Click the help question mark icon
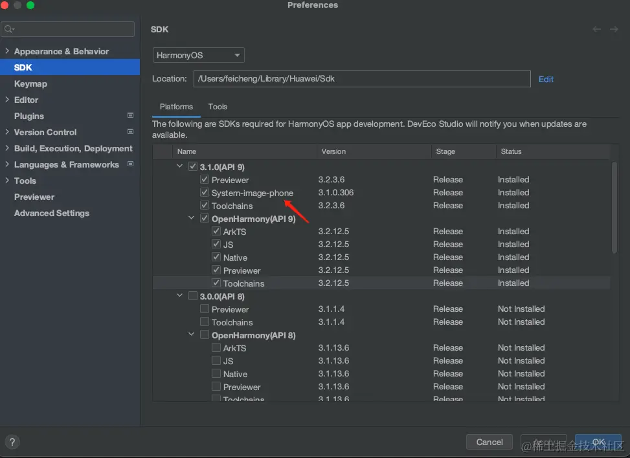 pos(12,442)
